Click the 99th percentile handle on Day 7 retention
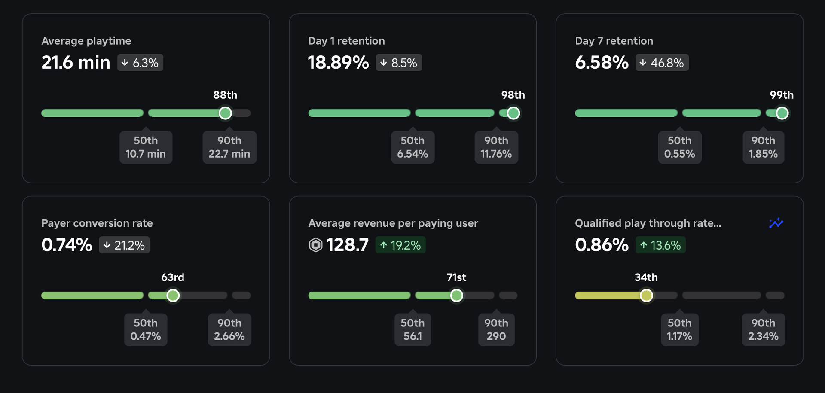Image resolution: width=825 pixels, height=393 pixels. pyautogui.click(x=782, y=113)
